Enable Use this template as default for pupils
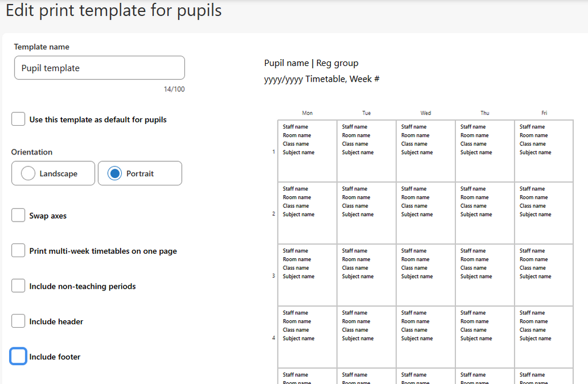This screenshot has width=588, height=384. point(18,119)
